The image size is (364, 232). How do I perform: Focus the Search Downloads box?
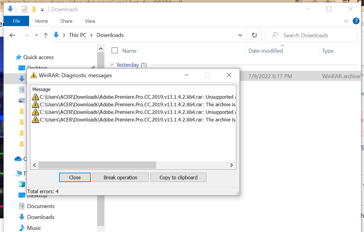[311, 35]
